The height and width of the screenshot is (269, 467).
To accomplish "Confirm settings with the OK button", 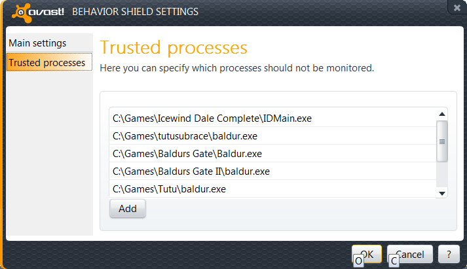I will (367, 255).
